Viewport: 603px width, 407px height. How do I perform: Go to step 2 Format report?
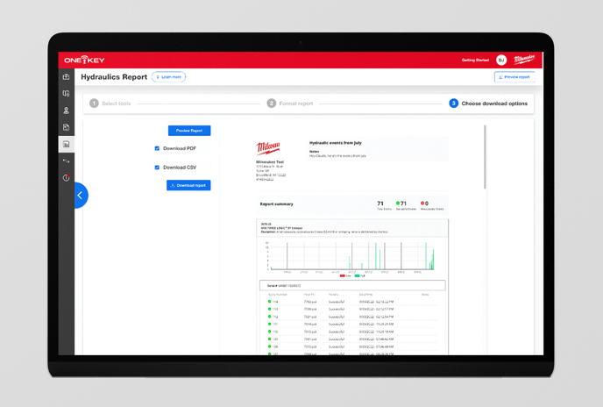(x=290, y=104)
